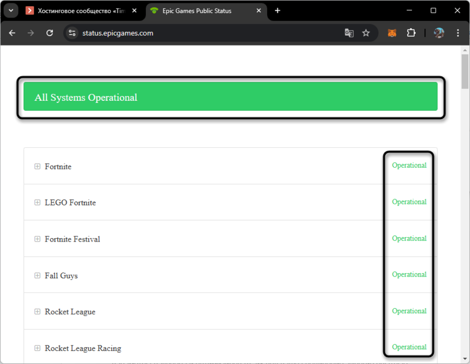Image resolution: width=470 pixels, height=364 pixels.
Task: Click the Rocket League Racing label
Action: point(82,348)
